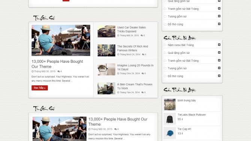Click comment bubble icon under Imagine Losing 20 Pounds
This screenshot has height=141, width=251.
coord(143,74)
